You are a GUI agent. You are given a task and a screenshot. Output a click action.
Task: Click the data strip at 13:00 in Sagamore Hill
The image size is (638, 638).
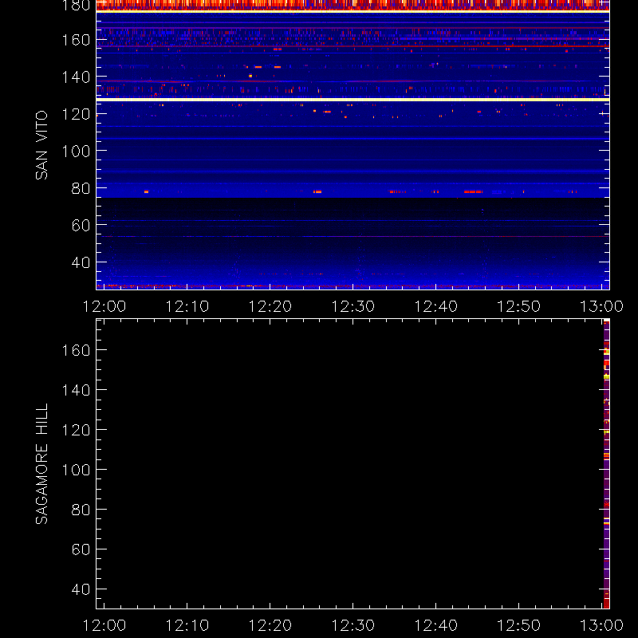pos(606,464)
